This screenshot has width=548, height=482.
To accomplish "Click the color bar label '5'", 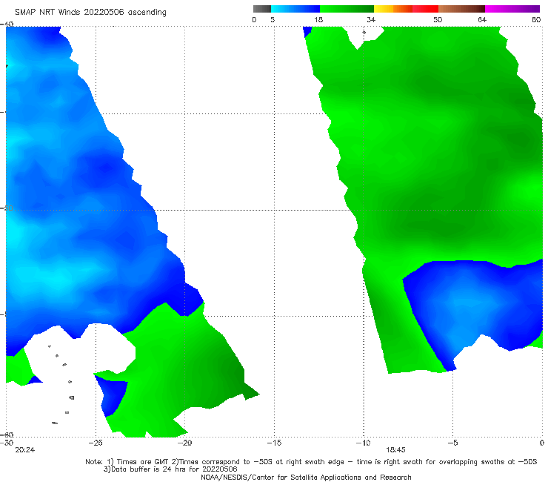I will pyautogui.click(x=273, y=19).
